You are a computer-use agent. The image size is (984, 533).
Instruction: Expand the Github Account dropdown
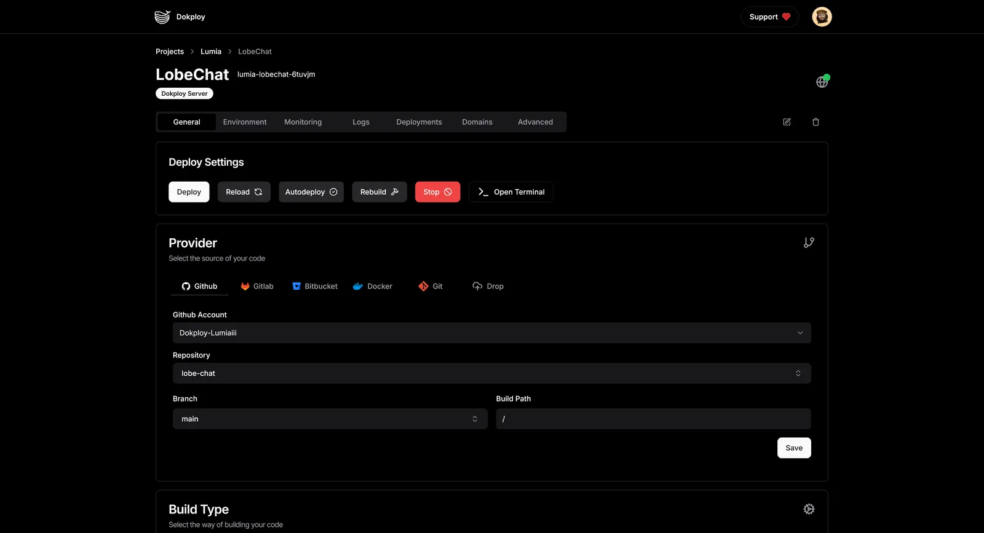491,333
